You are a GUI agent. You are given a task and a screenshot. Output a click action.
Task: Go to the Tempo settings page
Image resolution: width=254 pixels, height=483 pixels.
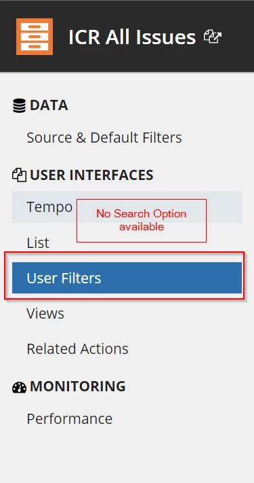tap(49, 207)
